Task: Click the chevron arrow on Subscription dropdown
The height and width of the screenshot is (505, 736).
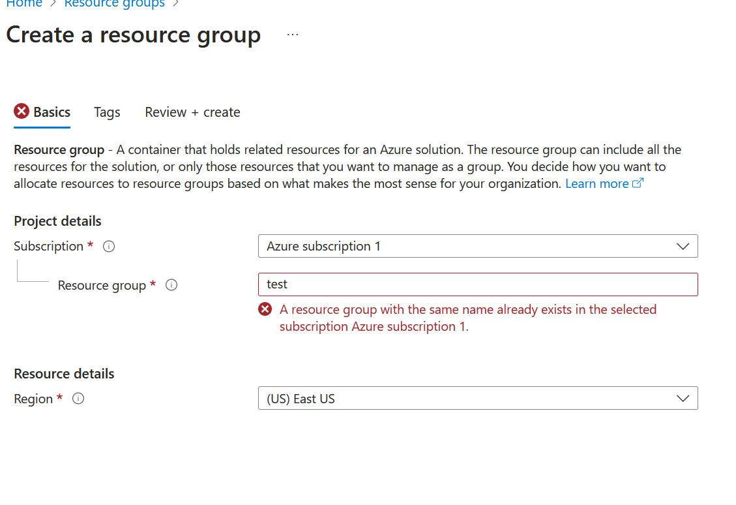Action: tap(683, 247)
